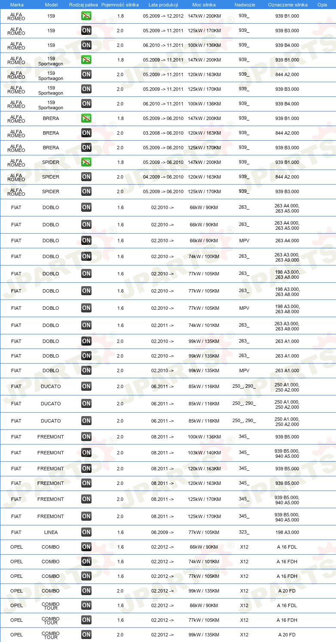Click the 844 A2.000 cell in SPIDER row

(287, 177)
